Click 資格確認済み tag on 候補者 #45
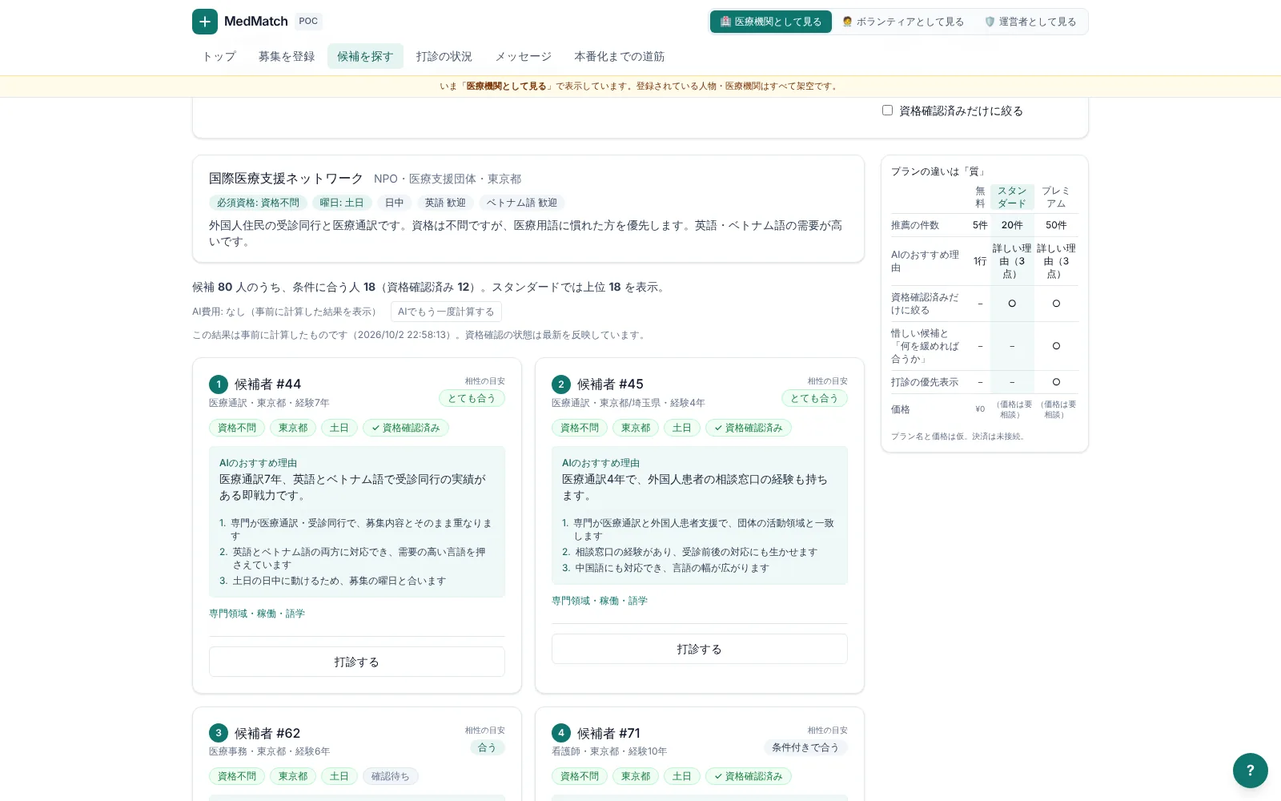Screen dimensions: 1281x801 [x=749, y=428]
